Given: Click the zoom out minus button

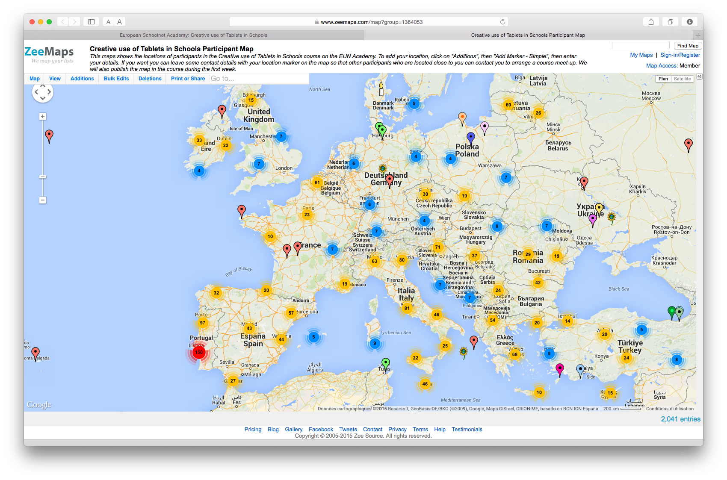Looking at the screenshot, I should click(43, 200).
